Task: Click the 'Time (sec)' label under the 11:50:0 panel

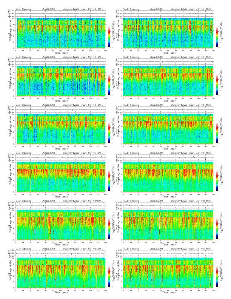Action: tap(169, 293)
